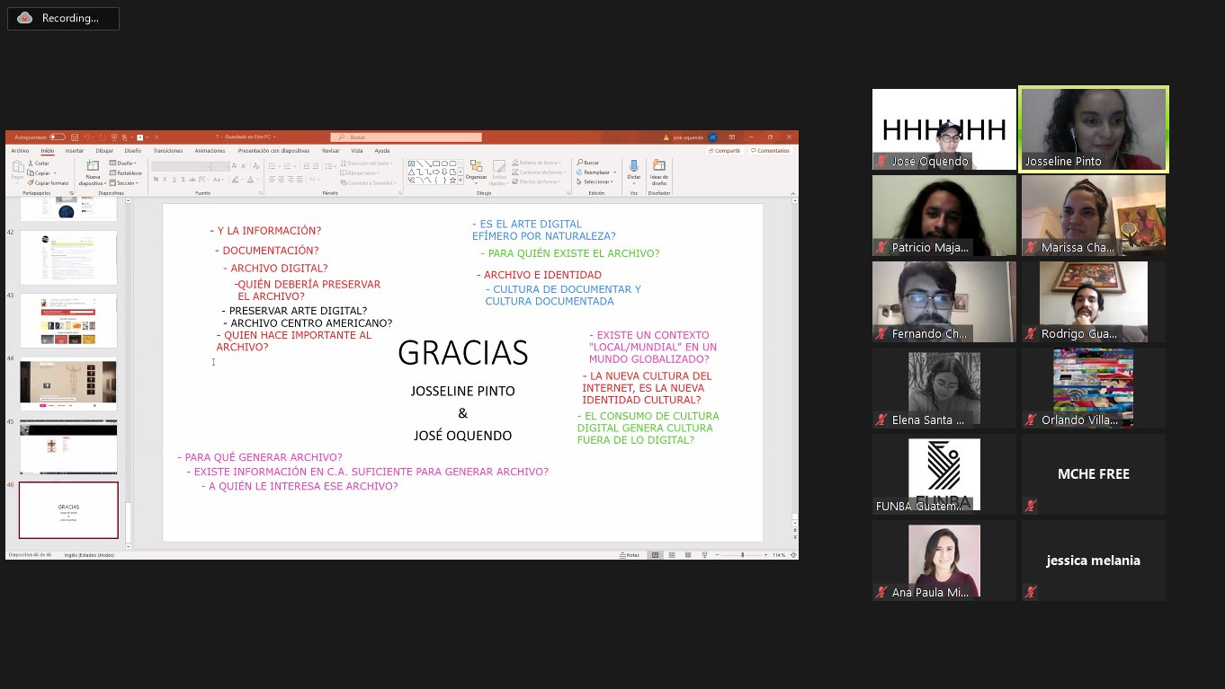
Task: Click the numbered list icon
Action: [287, 166]
